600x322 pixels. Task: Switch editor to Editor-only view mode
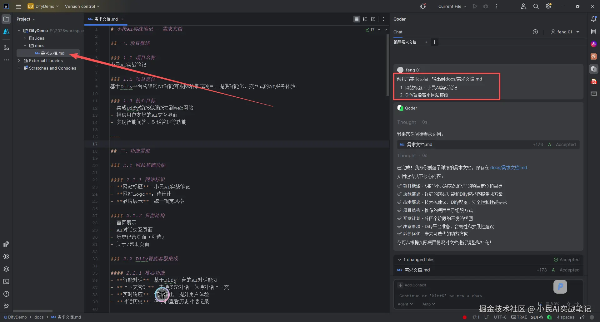pos(357,19)
